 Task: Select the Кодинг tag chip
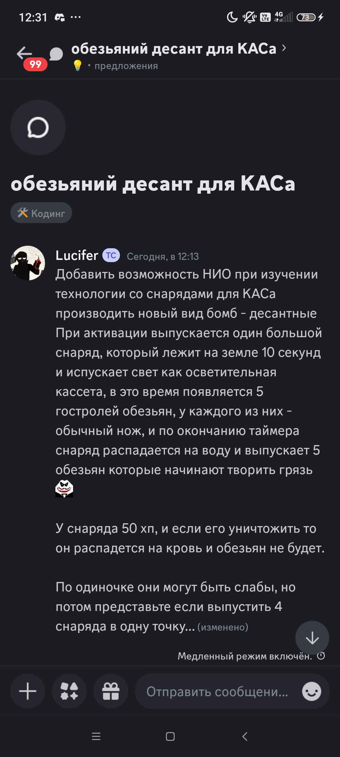41,213
